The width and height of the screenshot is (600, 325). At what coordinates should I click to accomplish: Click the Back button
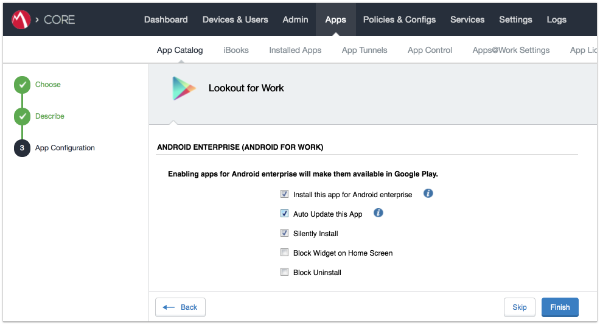pyautogui.click(x=180, y=307)
